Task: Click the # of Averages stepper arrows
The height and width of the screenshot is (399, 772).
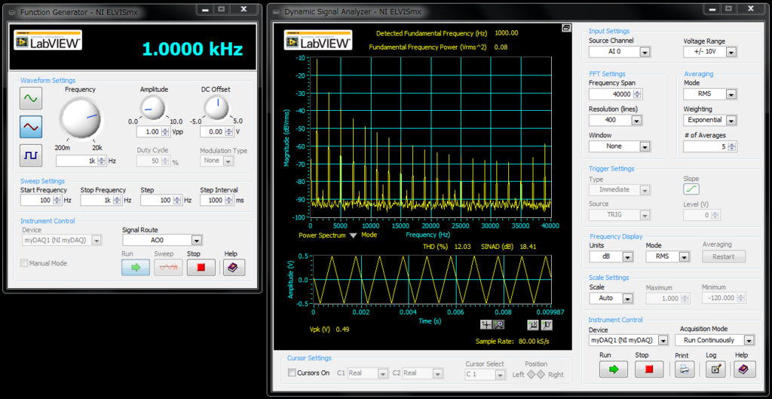Action: (733, 146)
